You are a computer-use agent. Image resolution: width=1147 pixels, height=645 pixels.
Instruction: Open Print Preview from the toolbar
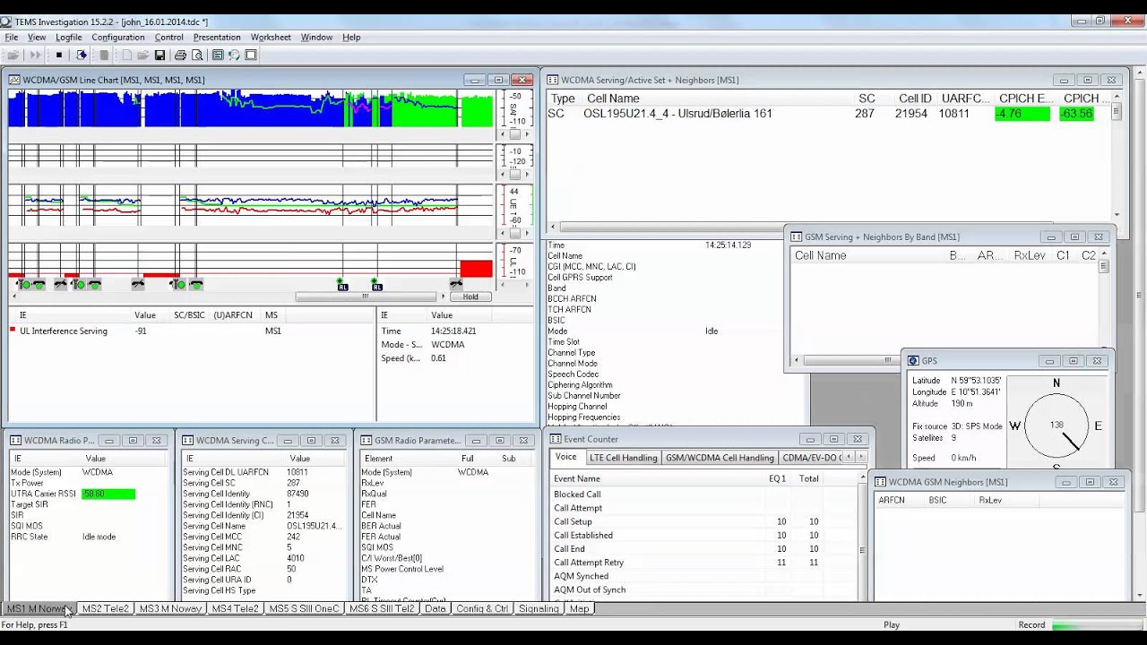point(196,56)
